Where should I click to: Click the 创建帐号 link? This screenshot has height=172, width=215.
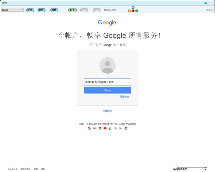pyautogui.click(x=107, y=111)
